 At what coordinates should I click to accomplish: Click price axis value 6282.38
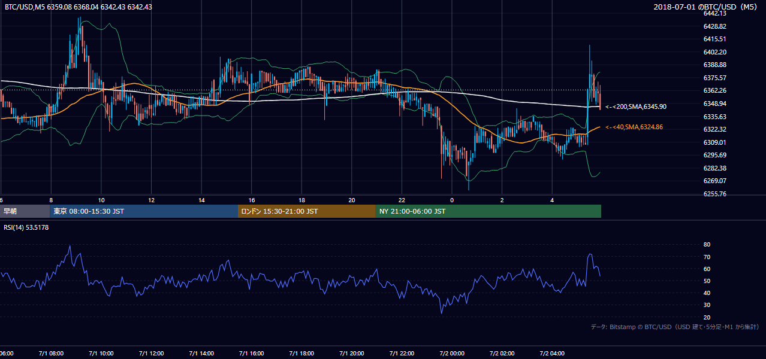pyautogui.click(x=714, y=168)
